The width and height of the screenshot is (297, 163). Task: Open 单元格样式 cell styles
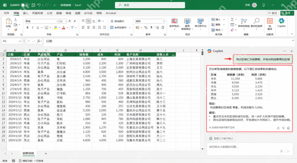200,24
